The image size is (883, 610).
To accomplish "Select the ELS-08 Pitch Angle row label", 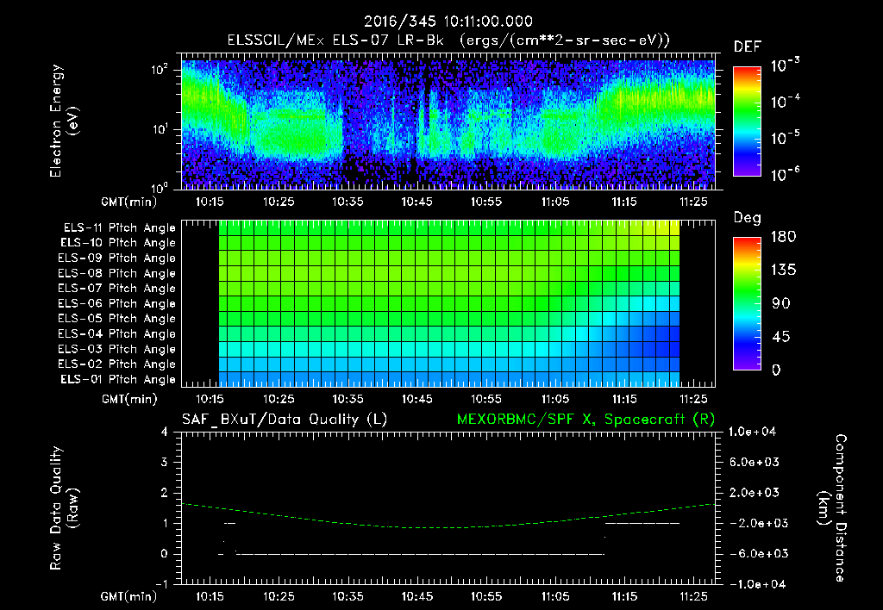I will click(x=117, y=273).
